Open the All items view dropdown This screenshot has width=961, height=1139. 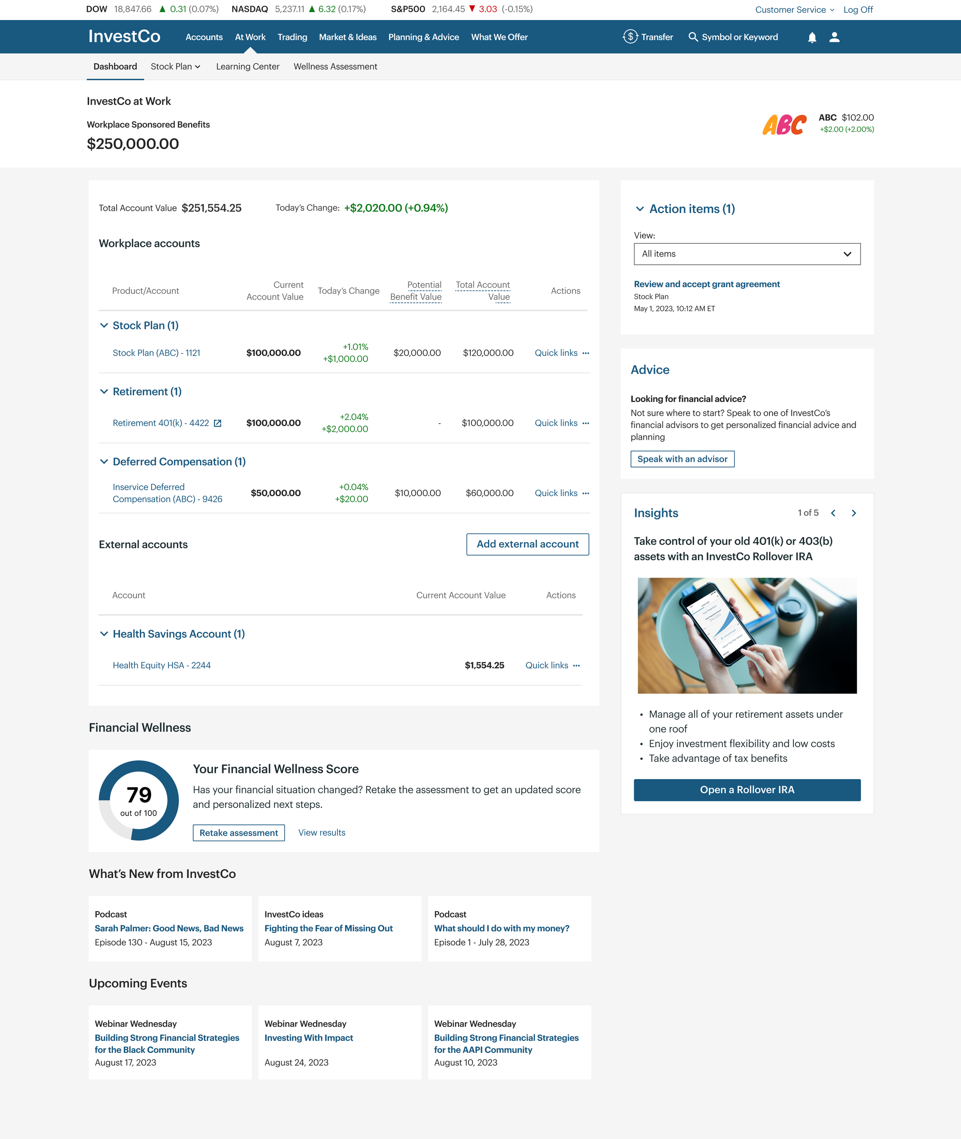(747, 254)
